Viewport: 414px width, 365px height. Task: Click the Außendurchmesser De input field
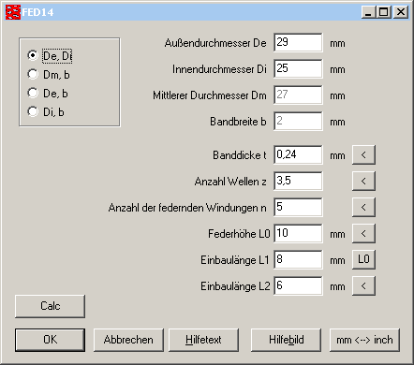tap(298, 42)
